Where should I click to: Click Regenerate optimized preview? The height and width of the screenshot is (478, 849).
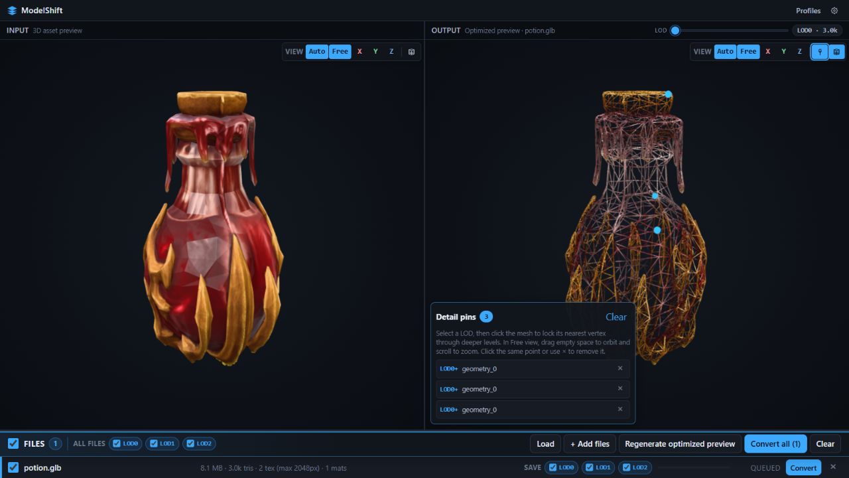coord(680,443)
